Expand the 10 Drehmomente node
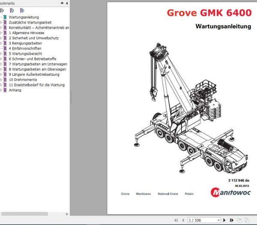257x225 pixels. tap(1, 80)
